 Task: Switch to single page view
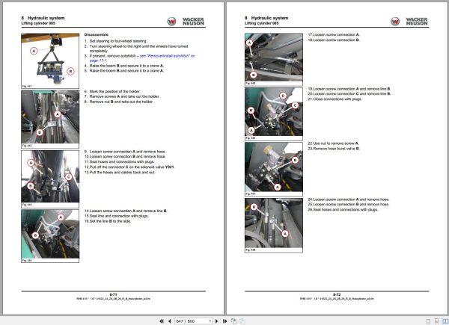tap(428, 321)
